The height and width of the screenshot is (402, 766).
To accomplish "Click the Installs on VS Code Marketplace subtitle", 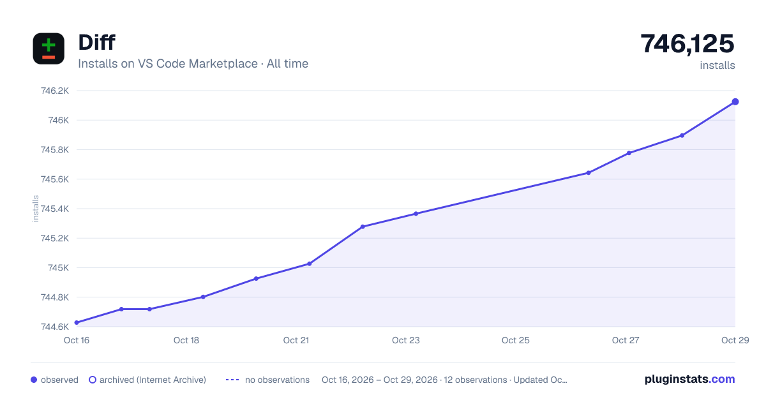I will [x=193, y=64].
